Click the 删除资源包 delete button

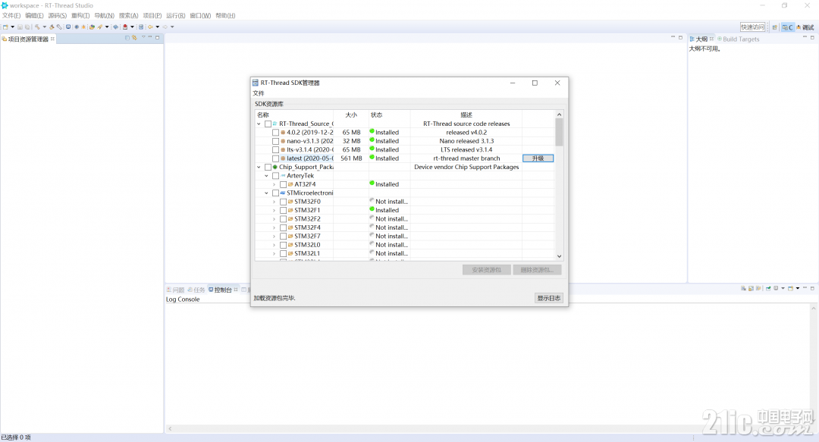coord(537,270)
